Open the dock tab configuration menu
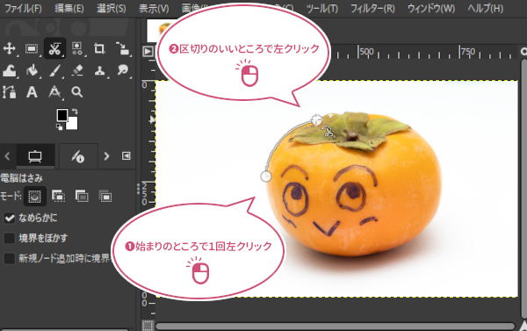Image resolution: width=527 pixels, height=331 pixels. (x=126, y=156)
